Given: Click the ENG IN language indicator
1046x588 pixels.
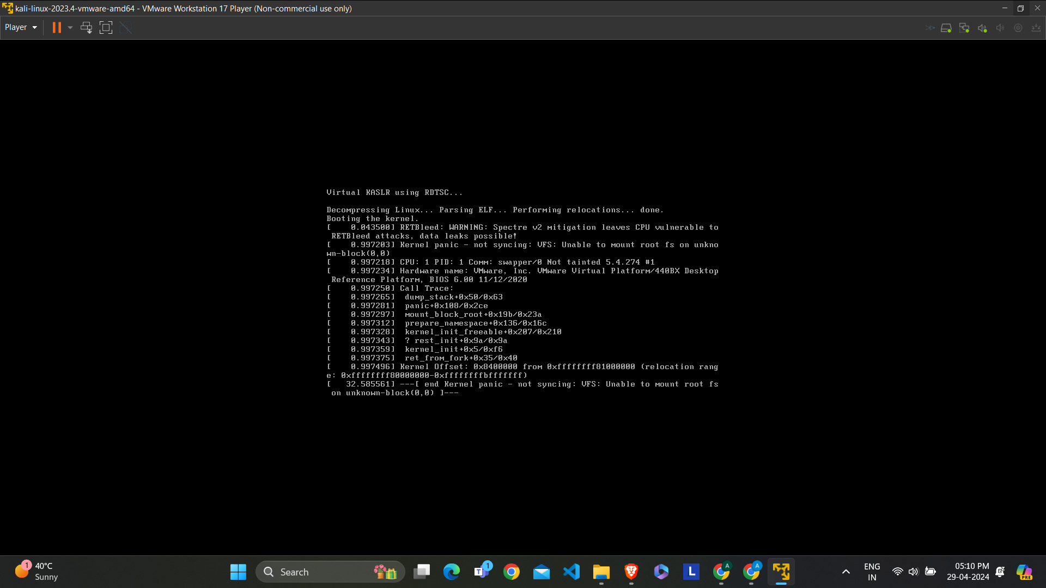Looking at the screenshot, I should 872,572.
